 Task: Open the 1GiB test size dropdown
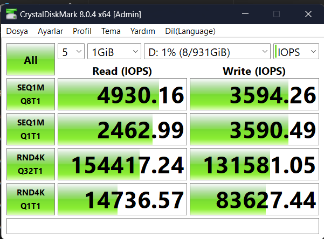pyautogui.click(x=114, y=51)
